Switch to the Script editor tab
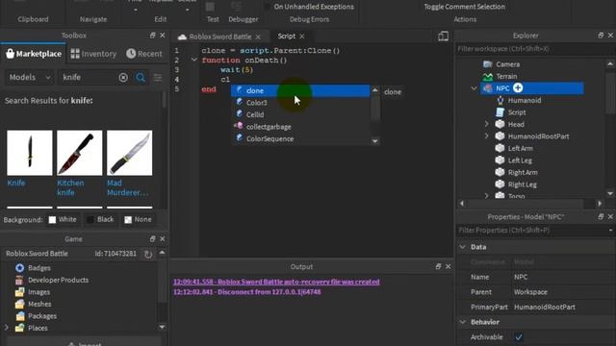This screenshot has width=616, height=346. pyautogui.click(x=287, y=37)
